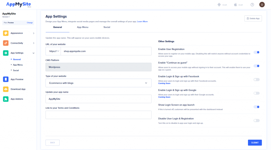Click the Connectivity icon in sidebar
This screenshot has width=271, height=150.
[x=6, y=43]
